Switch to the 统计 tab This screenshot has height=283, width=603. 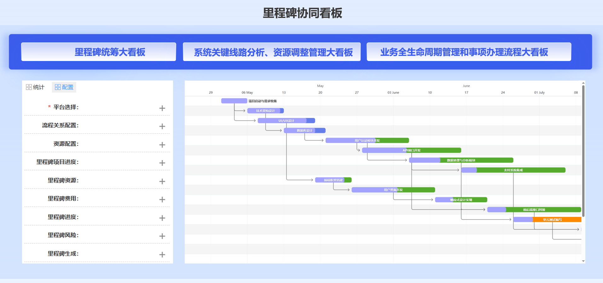pyautogui.click(x=35, y=87)
